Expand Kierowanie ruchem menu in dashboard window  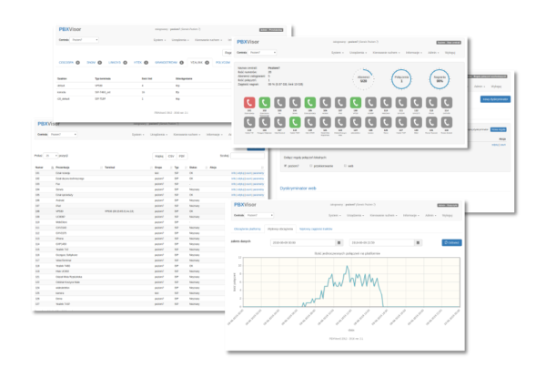pos(386,53)
